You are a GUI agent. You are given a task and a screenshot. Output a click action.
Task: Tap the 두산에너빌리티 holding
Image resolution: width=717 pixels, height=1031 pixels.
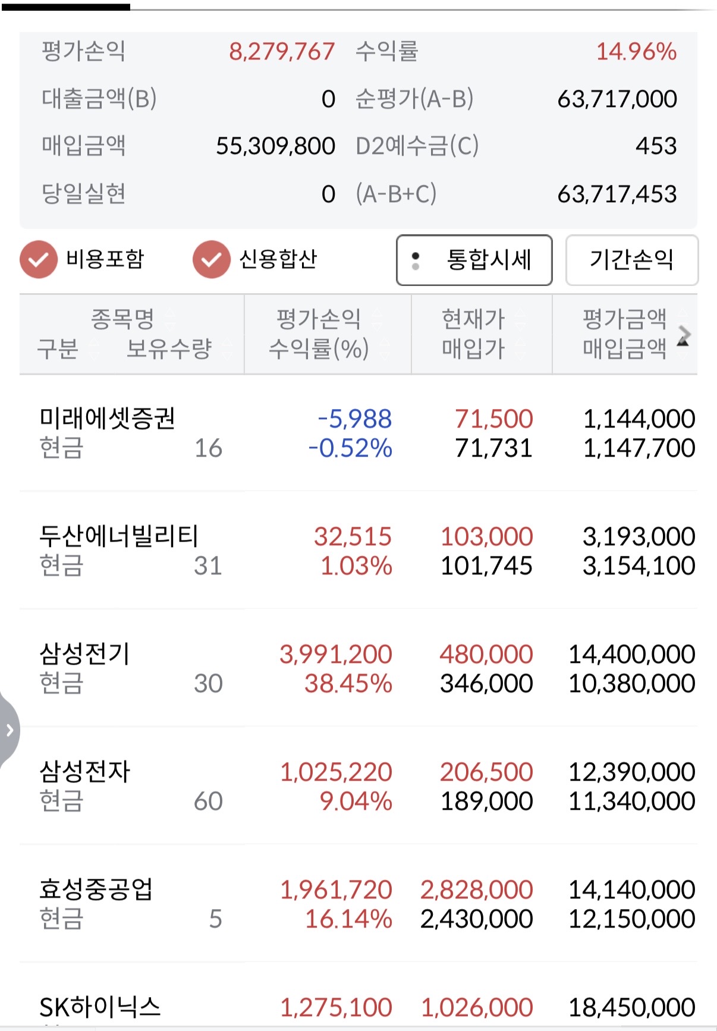118,537
